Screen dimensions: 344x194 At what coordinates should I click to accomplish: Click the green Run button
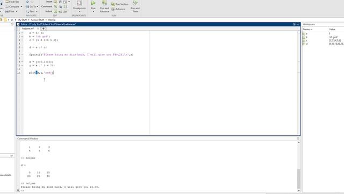pos(93,3)
